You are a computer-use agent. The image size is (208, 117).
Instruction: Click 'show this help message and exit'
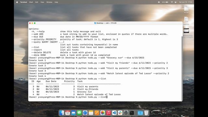click(81, 32)
